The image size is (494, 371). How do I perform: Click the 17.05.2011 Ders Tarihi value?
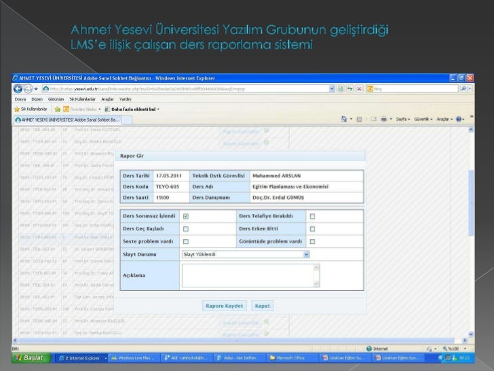[x=169, y=176]
